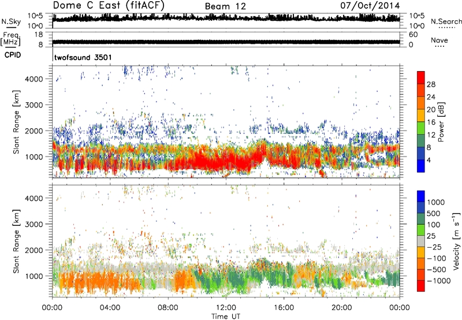Click the frequency band in the second panel
This screenshot has height=320, width=462.
point(226,42)
